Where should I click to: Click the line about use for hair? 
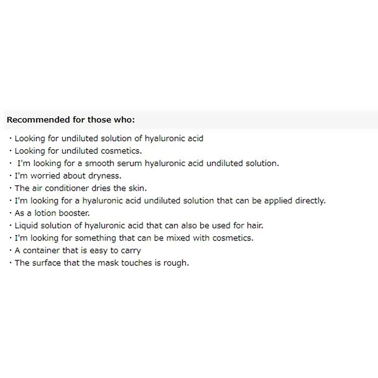pos(139,226)
